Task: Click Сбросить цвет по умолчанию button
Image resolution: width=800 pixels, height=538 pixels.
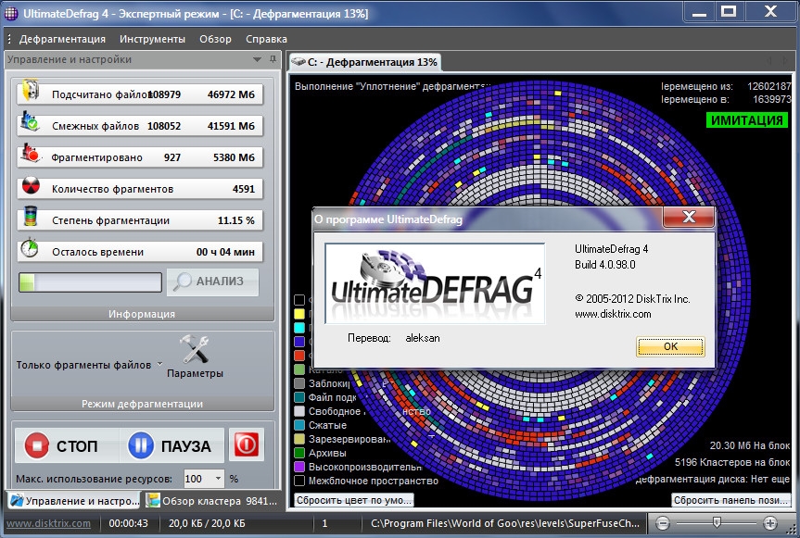Action: 354,500
